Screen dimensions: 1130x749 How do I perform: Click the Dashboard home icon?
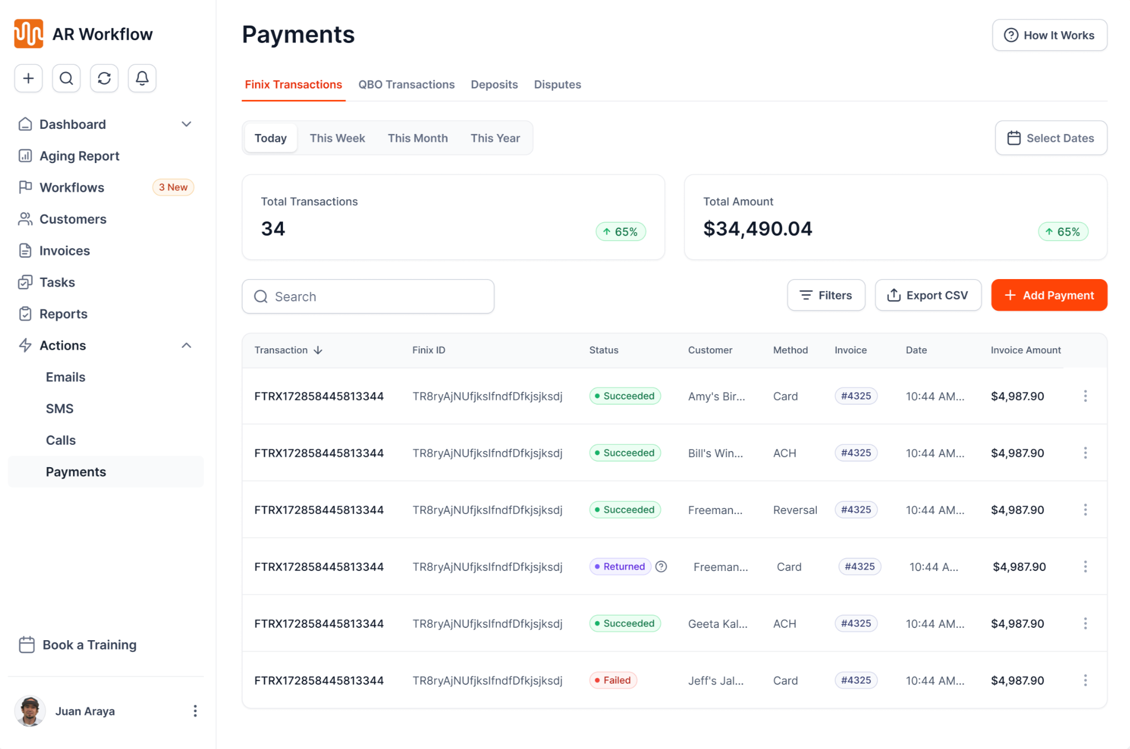[x=25, y=124]
